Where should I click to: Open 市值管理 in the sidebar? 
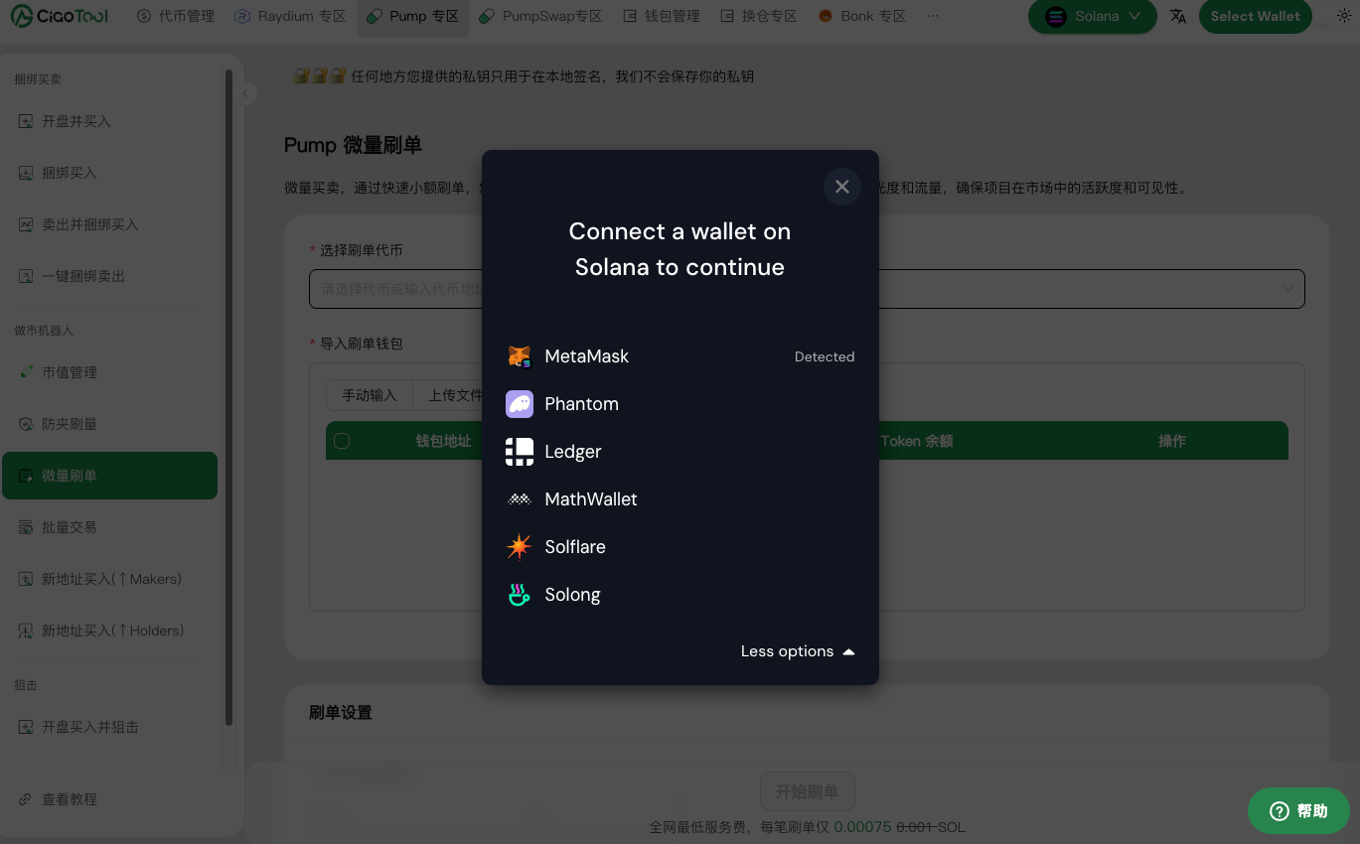tap(69, 372)
